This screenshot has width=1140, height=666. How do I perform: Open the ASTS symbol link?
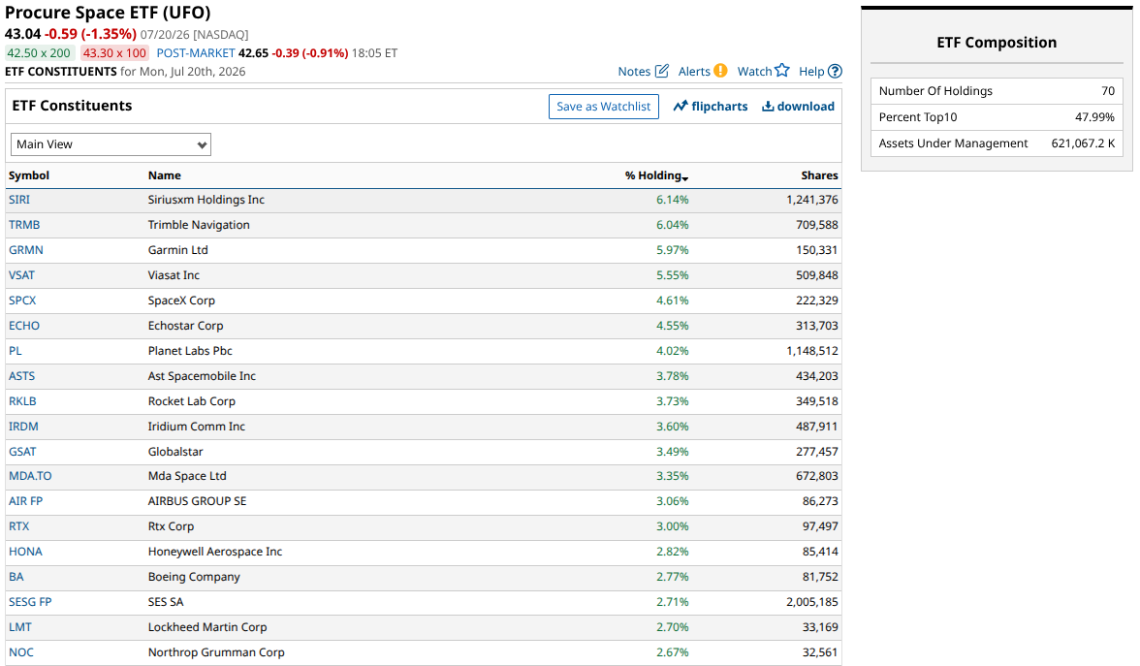pyautogui.click(x=21, y=376)
